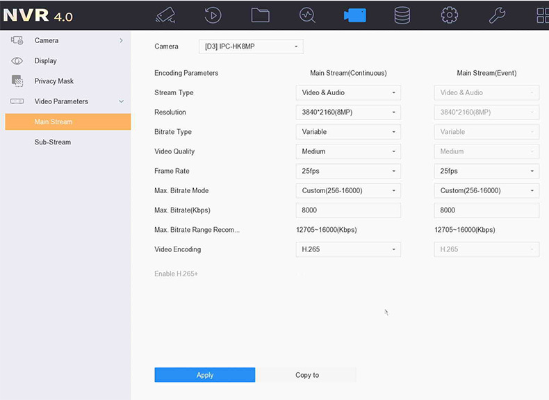Open the Camera selection dropdown
Screen dimensions: 549x400
[x=251, y=47]
